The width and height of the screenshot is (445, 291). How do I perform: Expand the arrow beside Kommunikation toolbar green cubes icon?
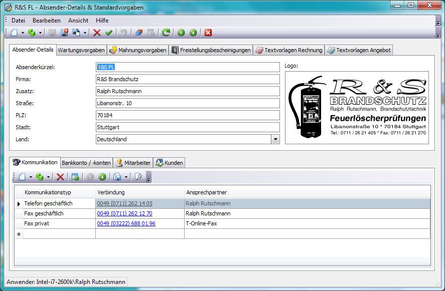pyautogui.click(x=48, y=177)
